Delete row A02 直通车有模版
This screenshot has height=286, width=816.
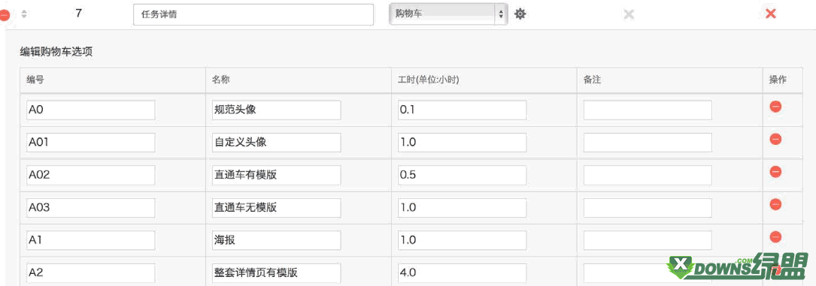[x=775, y=171]
